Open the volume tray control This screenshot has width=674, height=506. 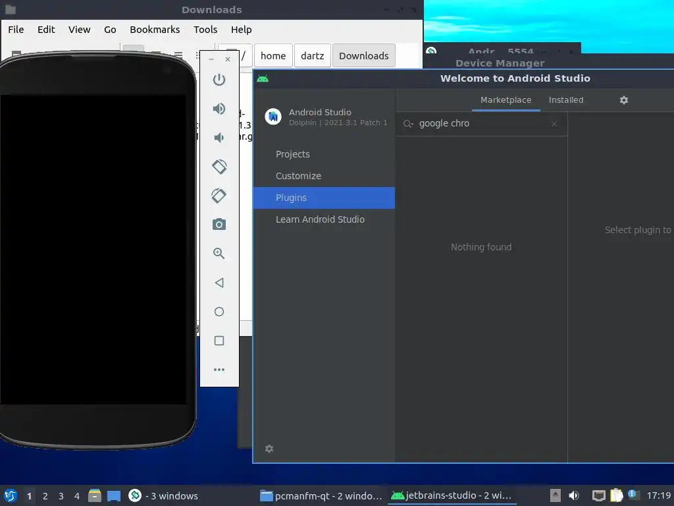click(574, 495)
